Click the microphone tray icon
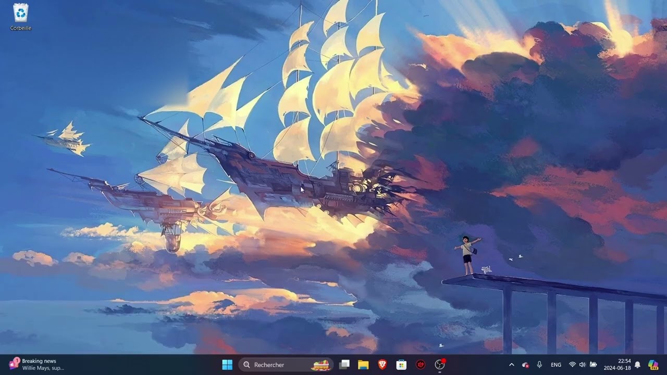Screen dimensions: 667x375 [539, 365]
